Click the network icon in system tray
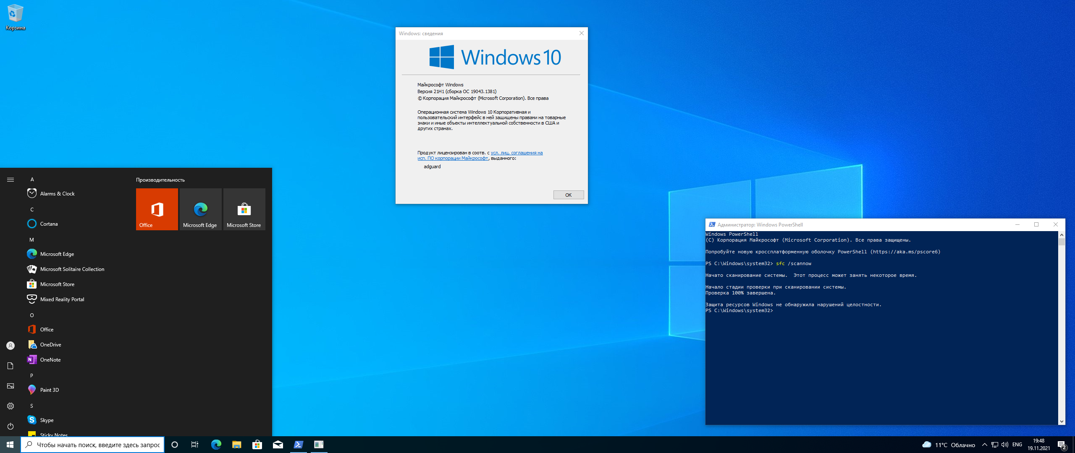Image resolution: width=1075 pixels, height=453 pixels. (x=995, y=445)
